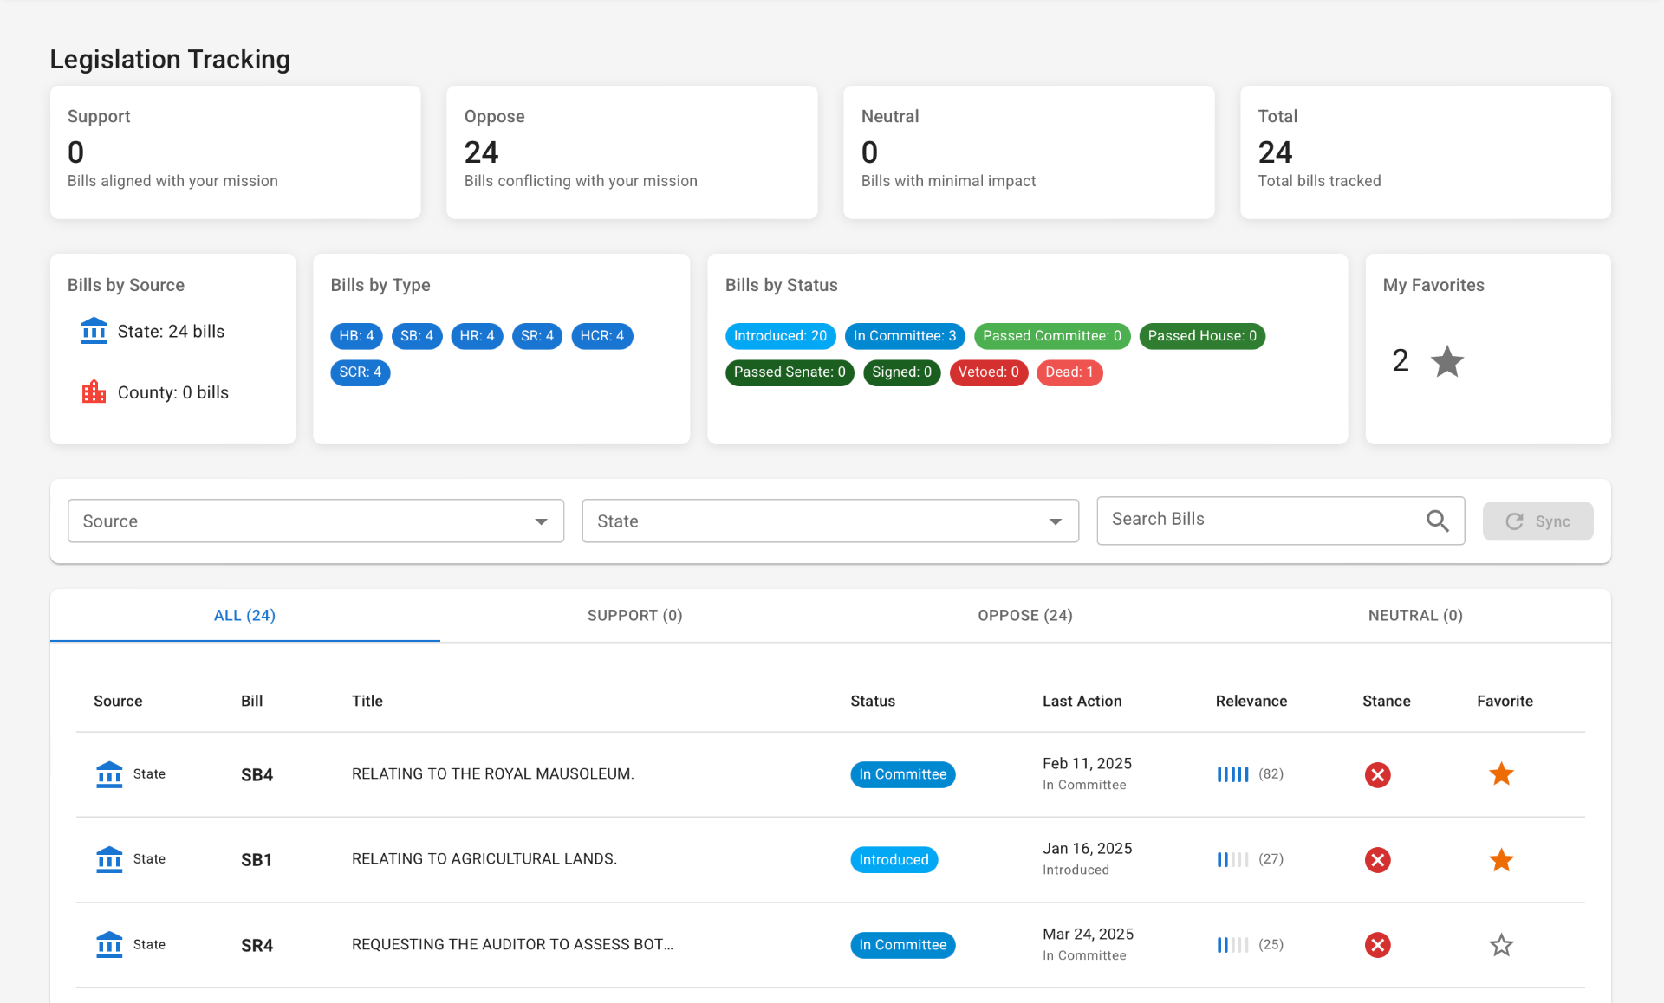Click the arrow on the State dropdown

point(1055,521)
